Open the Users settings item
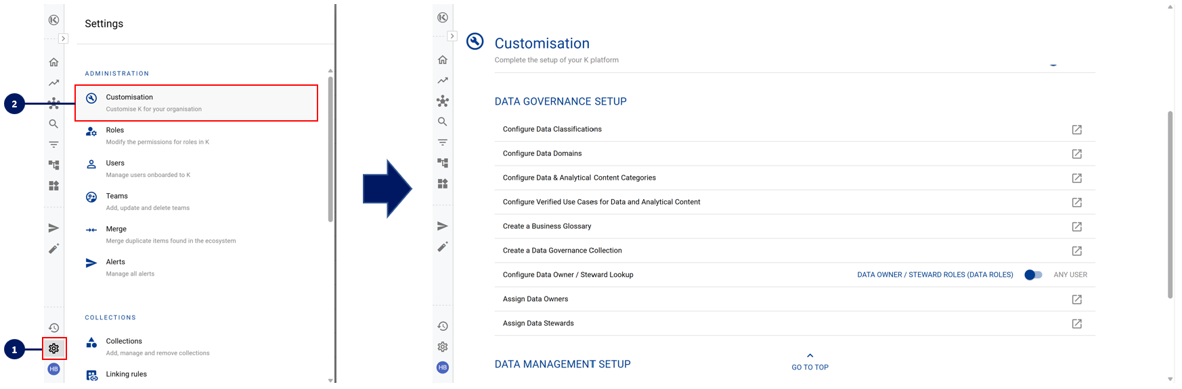 [x=115, y=163]
